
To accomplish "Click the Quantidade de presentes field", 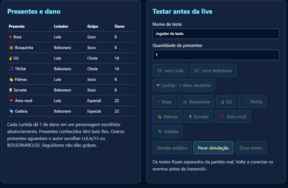I will [216, 55].
